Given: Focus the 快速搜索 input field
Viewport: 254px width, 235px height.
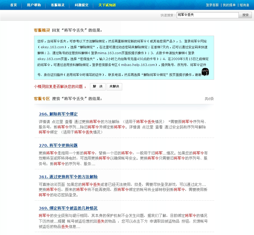Looking at the screenshot, I should coord(207,15).
